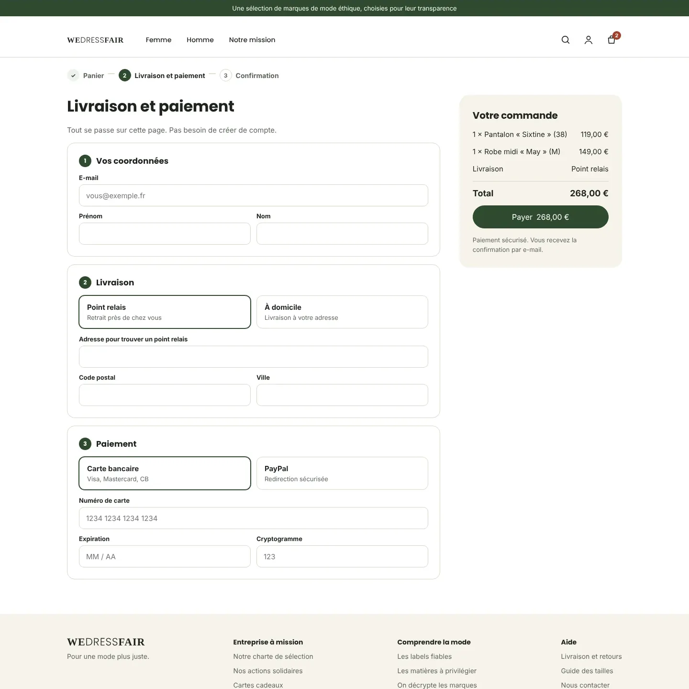The image size is (689, 689).
Task: Open Guide des tailles link
Action: click(587, 671)
